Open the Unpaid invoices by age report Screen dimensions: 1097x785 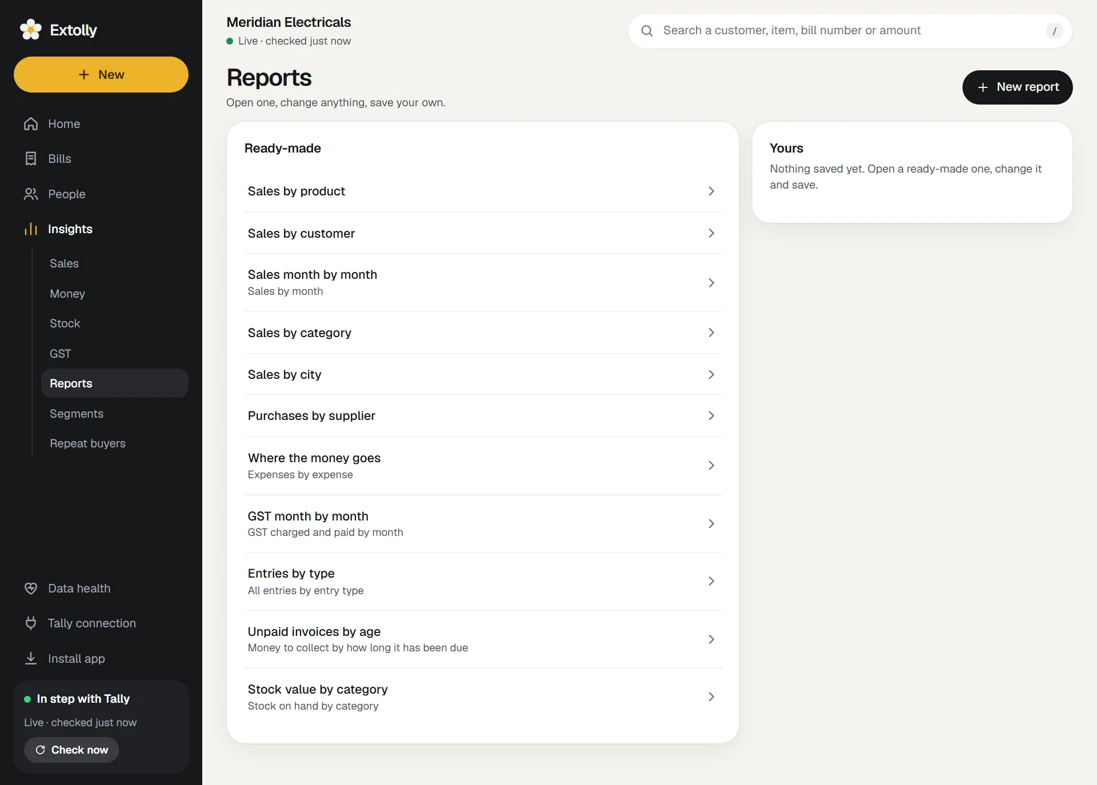tap(483, 639)
